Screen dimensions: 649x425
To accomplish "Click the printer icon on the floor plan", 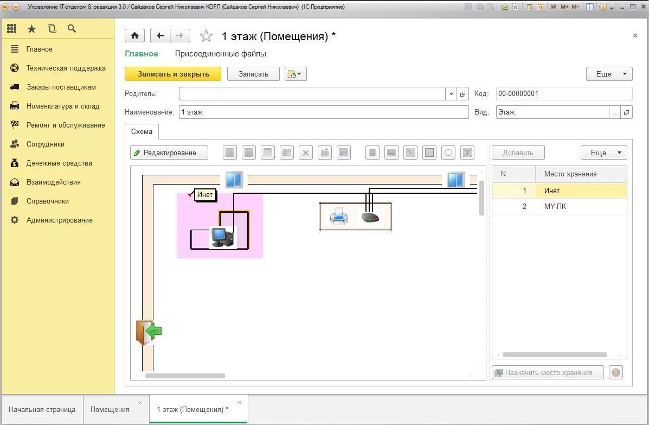I will click(339, 217).
